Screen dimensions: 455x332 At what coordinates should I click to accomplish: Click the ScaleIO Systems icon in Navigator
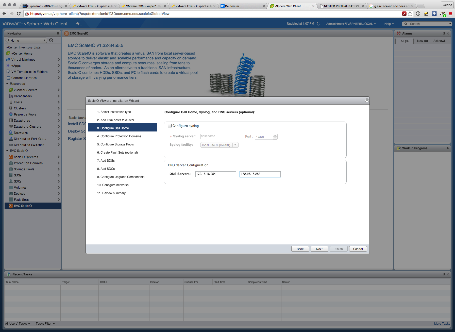pyautogui.click(x=11, y=157)
